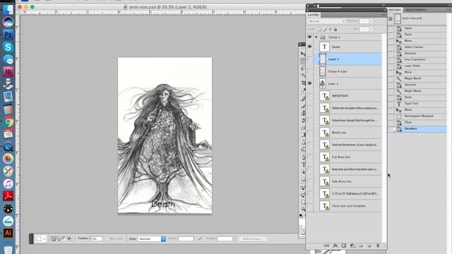The image size is (452, 254).
Task: Show the Safe Area Line layer
Action: click(309, 181)
